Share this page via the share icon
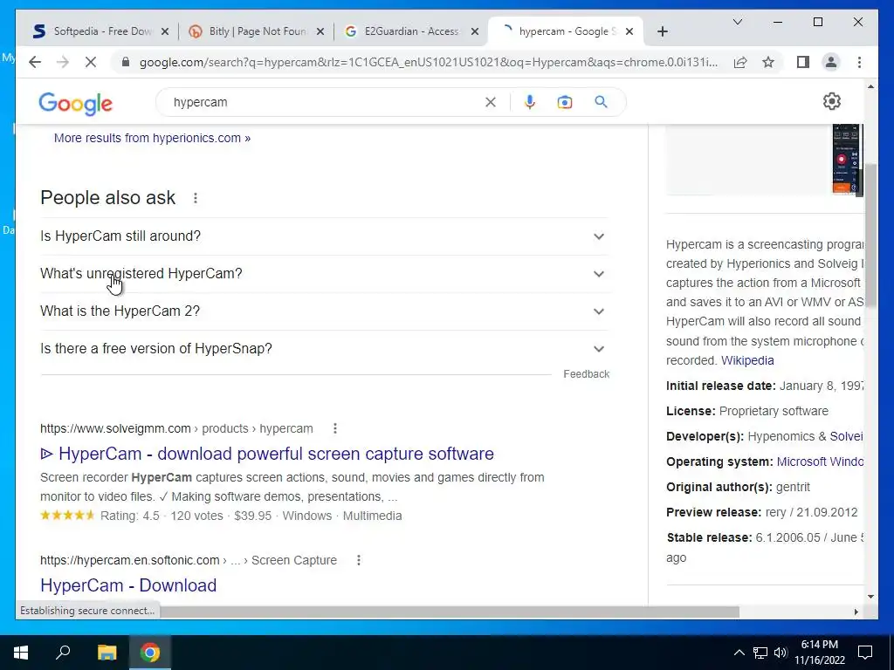 (740, 62)
